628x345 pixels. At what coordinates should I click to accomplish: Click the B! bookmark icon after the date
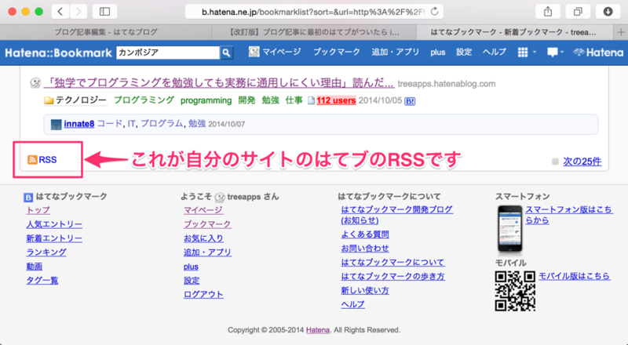pyautogui.click(x=410, y=101)
